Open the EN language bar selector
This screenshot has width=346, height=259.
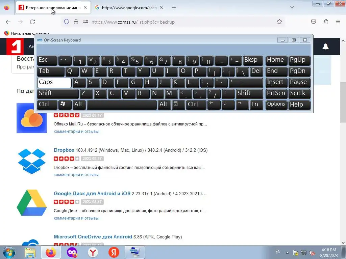coord(278,252)
